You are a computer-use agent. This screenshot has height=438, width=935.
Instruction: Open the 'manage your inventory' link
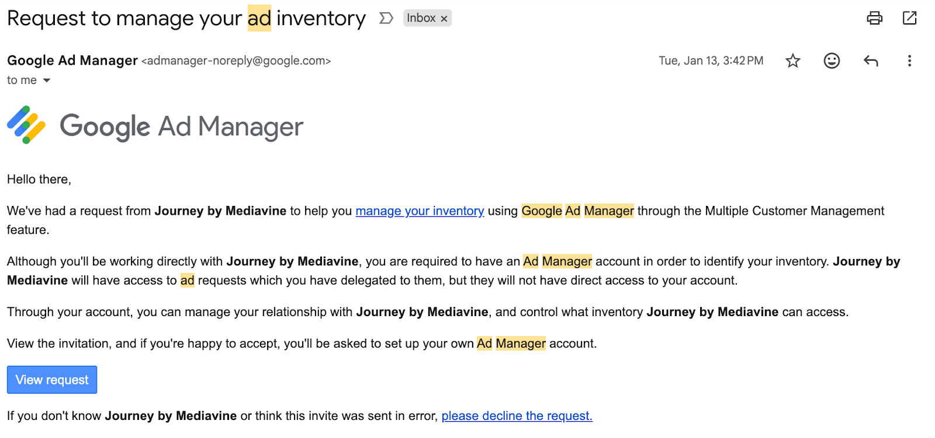click(420, 211)
